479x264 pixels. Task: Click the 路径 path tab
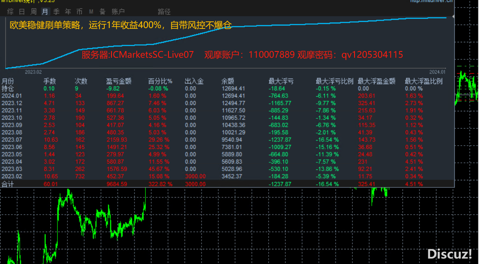click(x=164, y=12)
